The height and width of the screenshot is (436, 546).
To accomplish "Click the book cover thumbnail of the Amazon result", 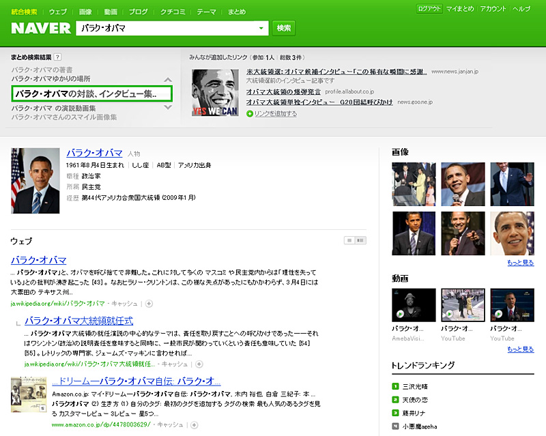I will [29, 394].
